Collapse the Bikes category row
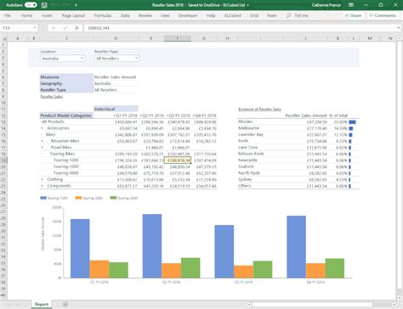The image size is (403, 309). 43,135
